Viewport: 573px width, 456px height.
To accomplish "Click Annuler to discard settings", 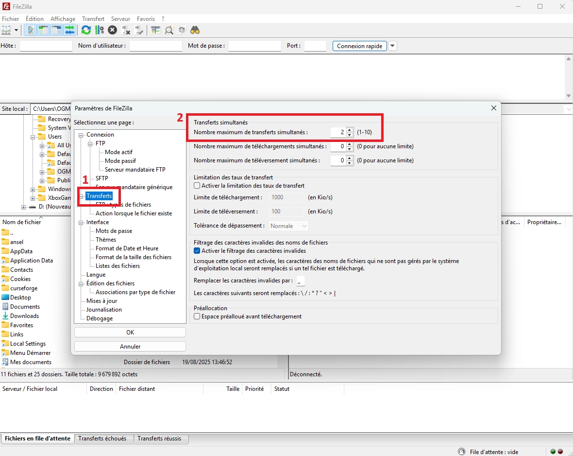I will click(x=130, y=346).
